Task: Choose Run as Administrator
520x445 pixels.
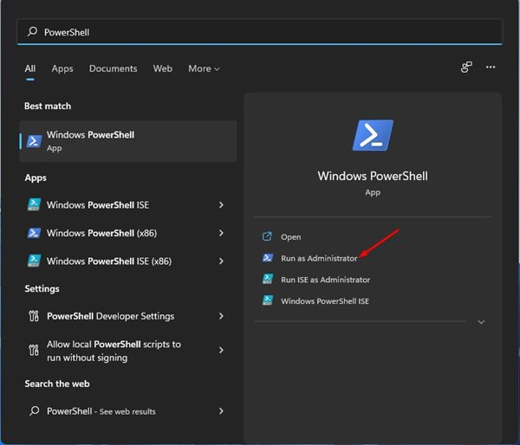Action: (x=319, y=258)
